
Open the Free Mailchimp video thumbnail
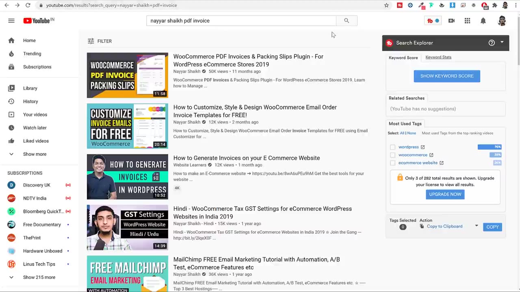click(128, 274)
